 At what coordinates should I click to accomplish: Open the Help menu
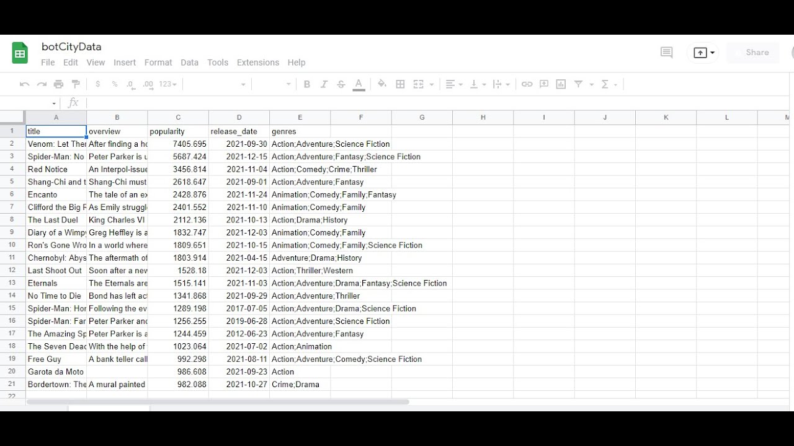[x=297, y=63]
